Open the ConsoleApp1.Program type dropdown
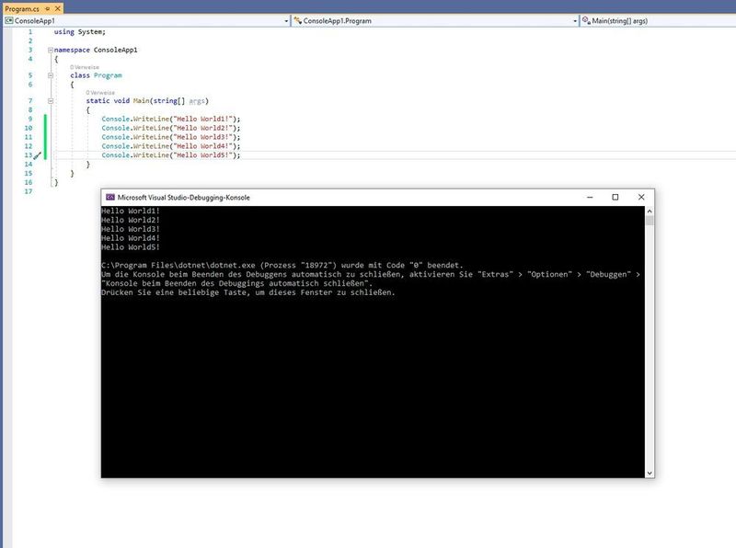This screenshot has height=548, width=736. [575, 21]
